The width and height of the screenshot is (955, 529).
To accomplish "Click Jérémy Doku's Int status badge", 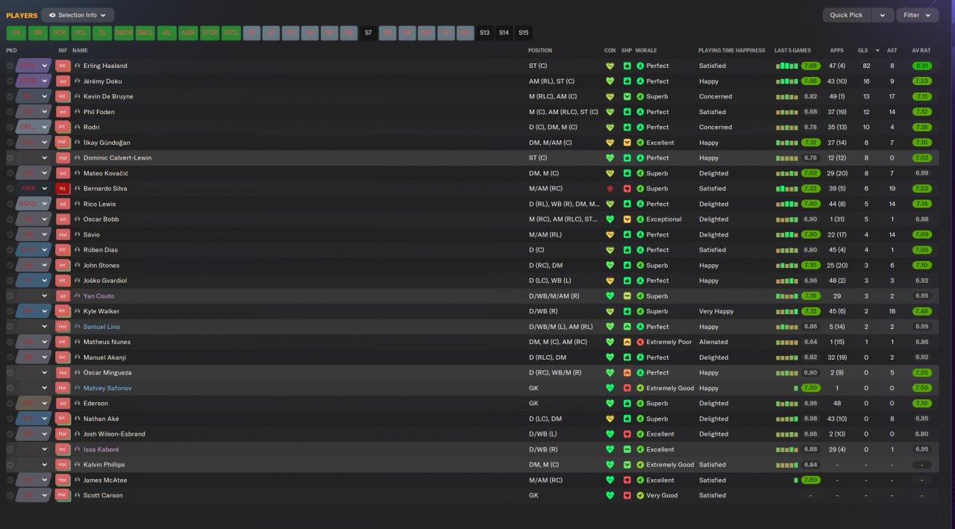I will (x=63, y=81).
